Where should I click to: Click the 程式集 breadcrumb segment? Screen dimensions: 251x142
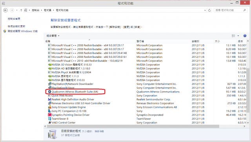[x=47, y=10]
